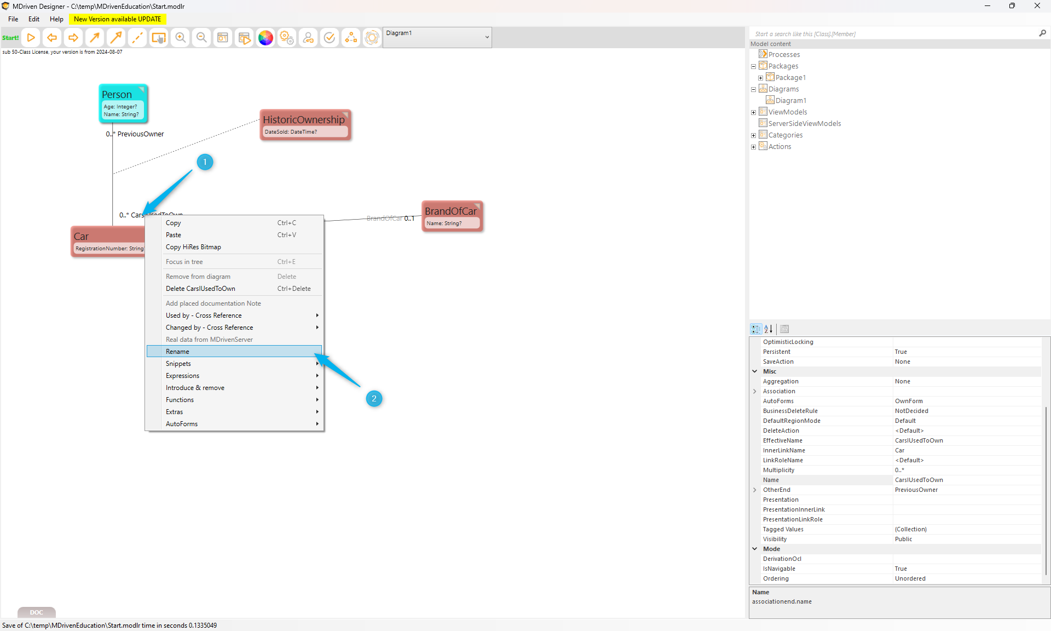Click the Start! play button icon
Image resolution: width=1051 pixels, height=631 pixels.
(x=31, y=38)
